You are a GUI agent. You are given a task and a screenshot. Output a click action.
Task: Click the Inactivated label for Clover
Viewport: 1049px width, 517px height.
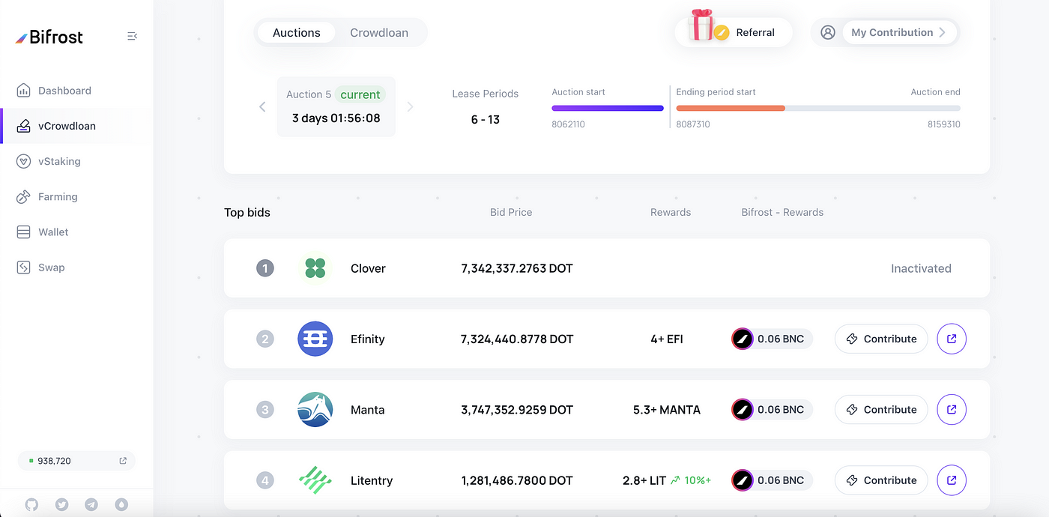(x=921, y=268)
